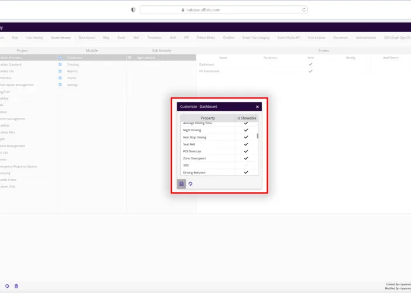Image resolution: width=411 pixels, height=293 pixels.
Task: Toggle View access for KPI Dashboard
Action: click(311, 71)
